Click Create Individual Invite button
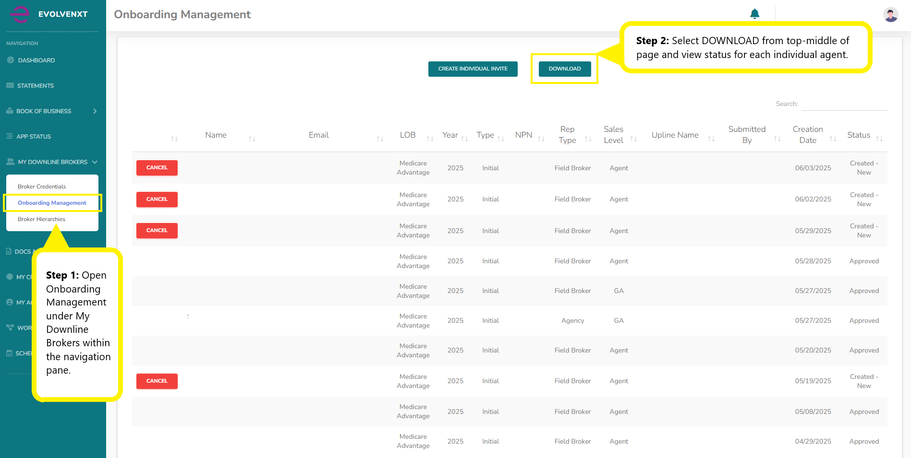The image size is (911, 458). pyautogui.click(x=473, y=69)
